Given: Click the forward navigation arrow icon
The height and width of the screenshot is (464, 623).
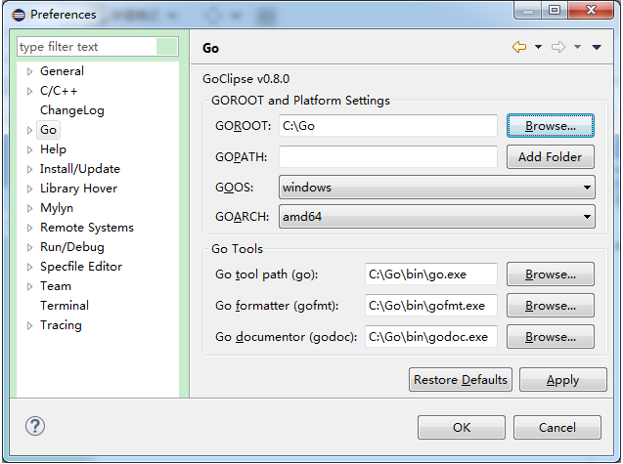Looking at the screenshot, I should (x=558, y=47).
